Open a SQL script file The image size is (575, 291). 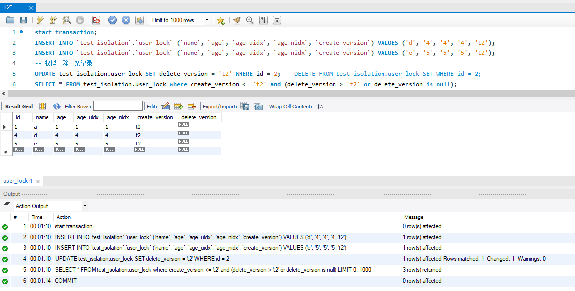(10, 20)
